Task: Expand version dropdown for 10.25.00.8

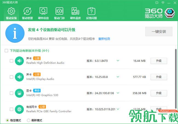Action: coord(118,77)
